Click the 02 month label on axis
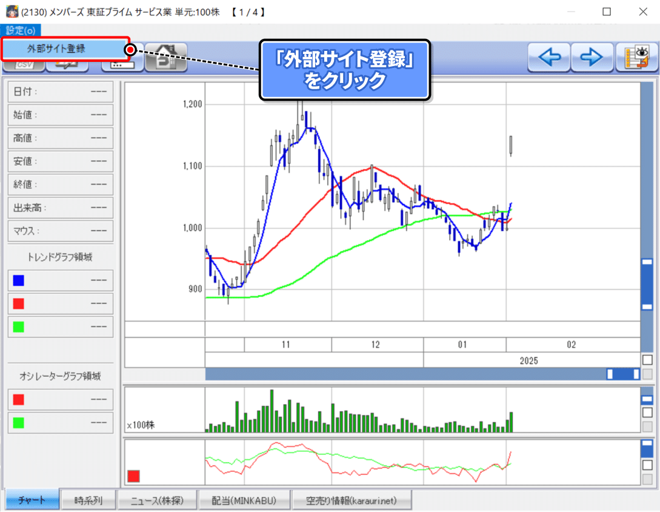This screenshot has height=512, width=660. pos(571,345)
